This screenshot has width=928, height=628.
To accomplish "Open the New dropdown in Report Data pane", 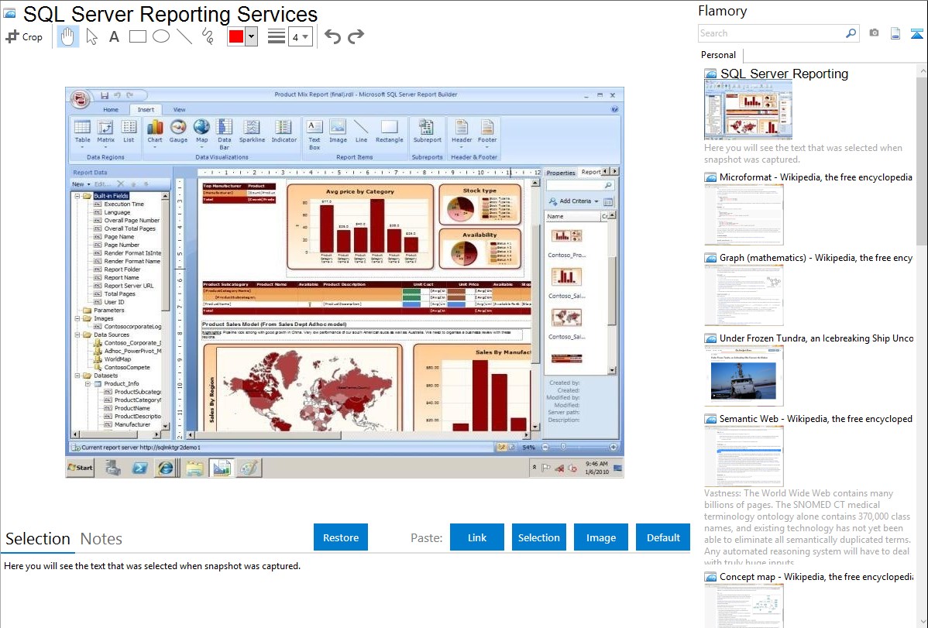I will 81,184.
